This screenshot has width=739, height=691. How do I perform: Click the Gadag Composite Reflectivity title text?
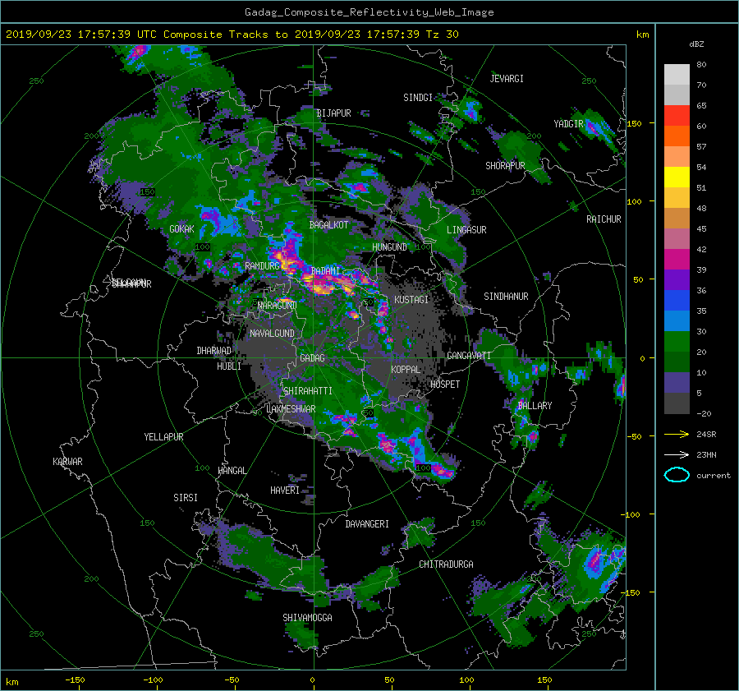coord(369,12)
